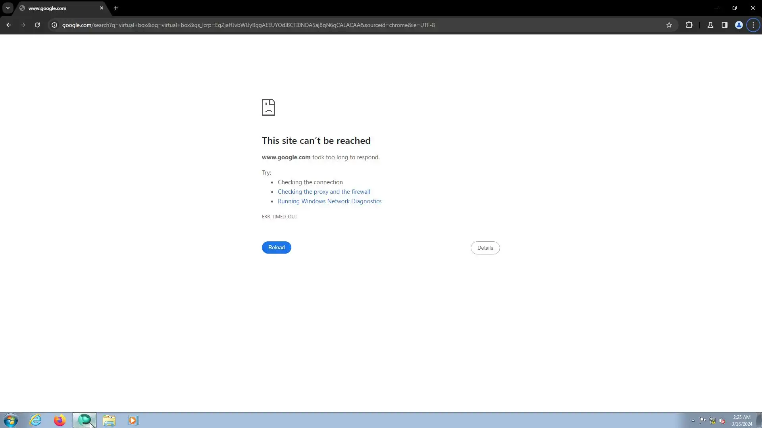Image resolution: width=762 pixels, height=428 pixels.
Task: Open Checking the proxy and firewall link
Action: (324, 192)
